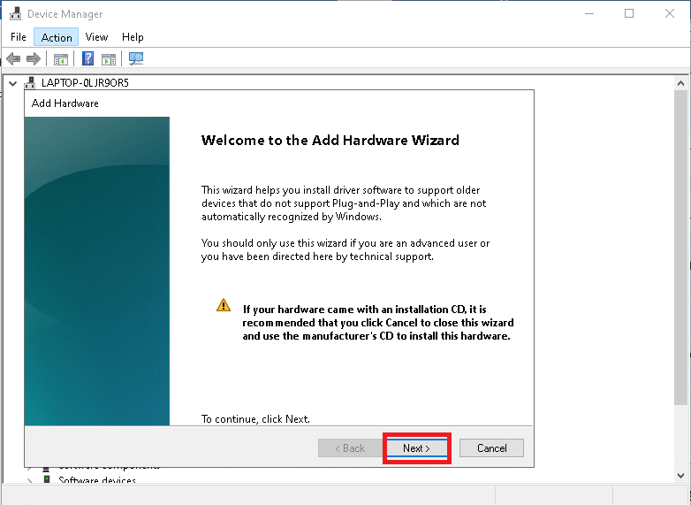Image resolution: width=691 pixels, height=505 pixels.
Task: Click the scrollbar down arrow
Action: click(681, 476)
